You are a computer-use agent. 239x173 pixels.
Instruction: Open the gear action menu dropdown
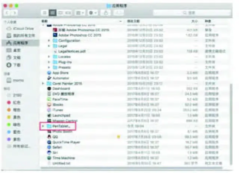tap(93, 13)
